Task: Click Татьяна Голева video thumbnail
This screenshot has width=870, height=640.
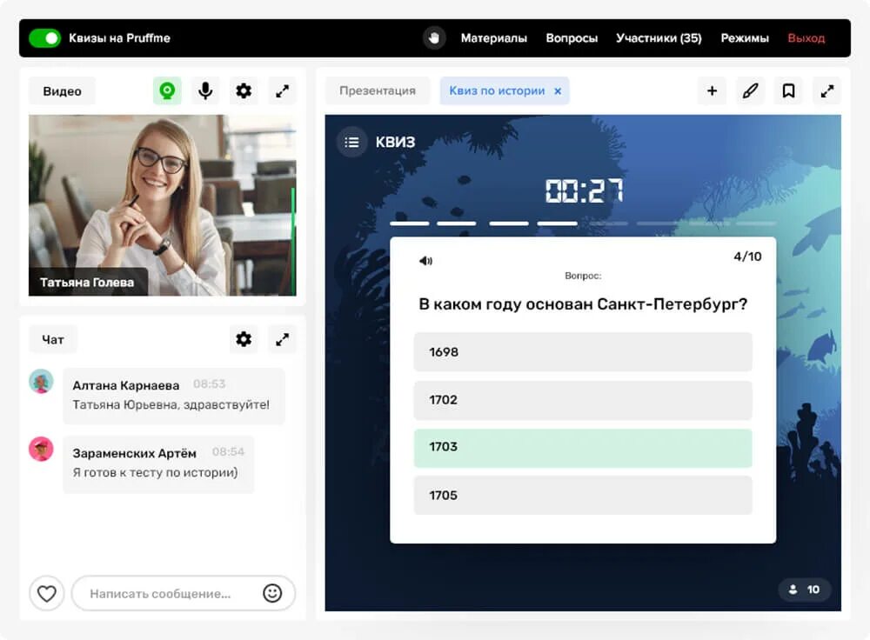Action: [x=162, y=205]
